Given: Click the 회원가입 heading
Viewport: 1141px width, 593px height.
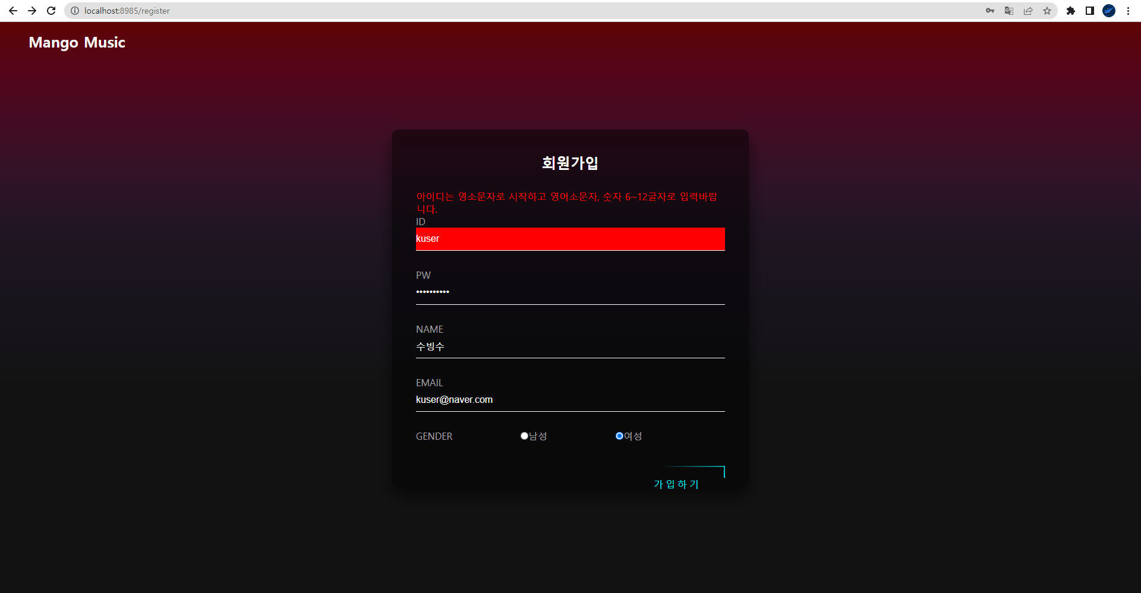Looking at the screenshot, I should pos(570,163).
